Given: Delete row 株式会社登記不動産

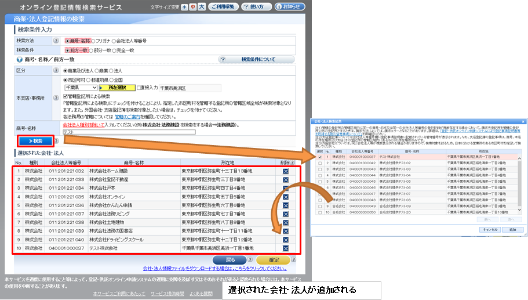Looking at the screenshot, I should click(x=286, y=180).
